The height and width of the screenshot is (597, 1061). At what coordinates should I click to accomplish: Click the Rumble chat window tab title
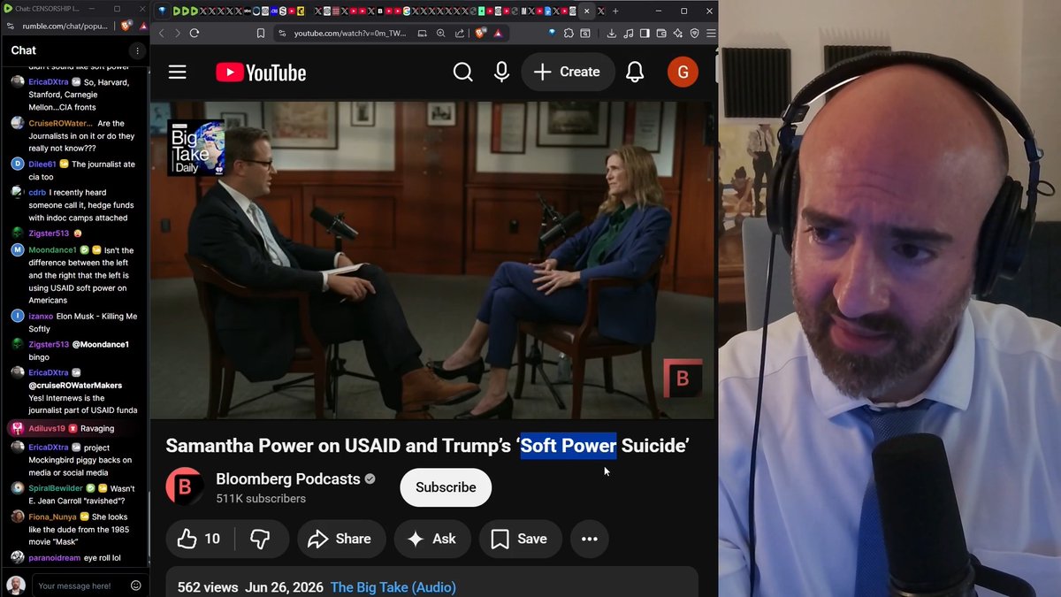48,8
